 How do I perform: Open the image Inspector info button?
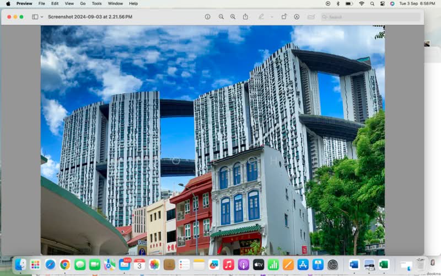point(208,17)
